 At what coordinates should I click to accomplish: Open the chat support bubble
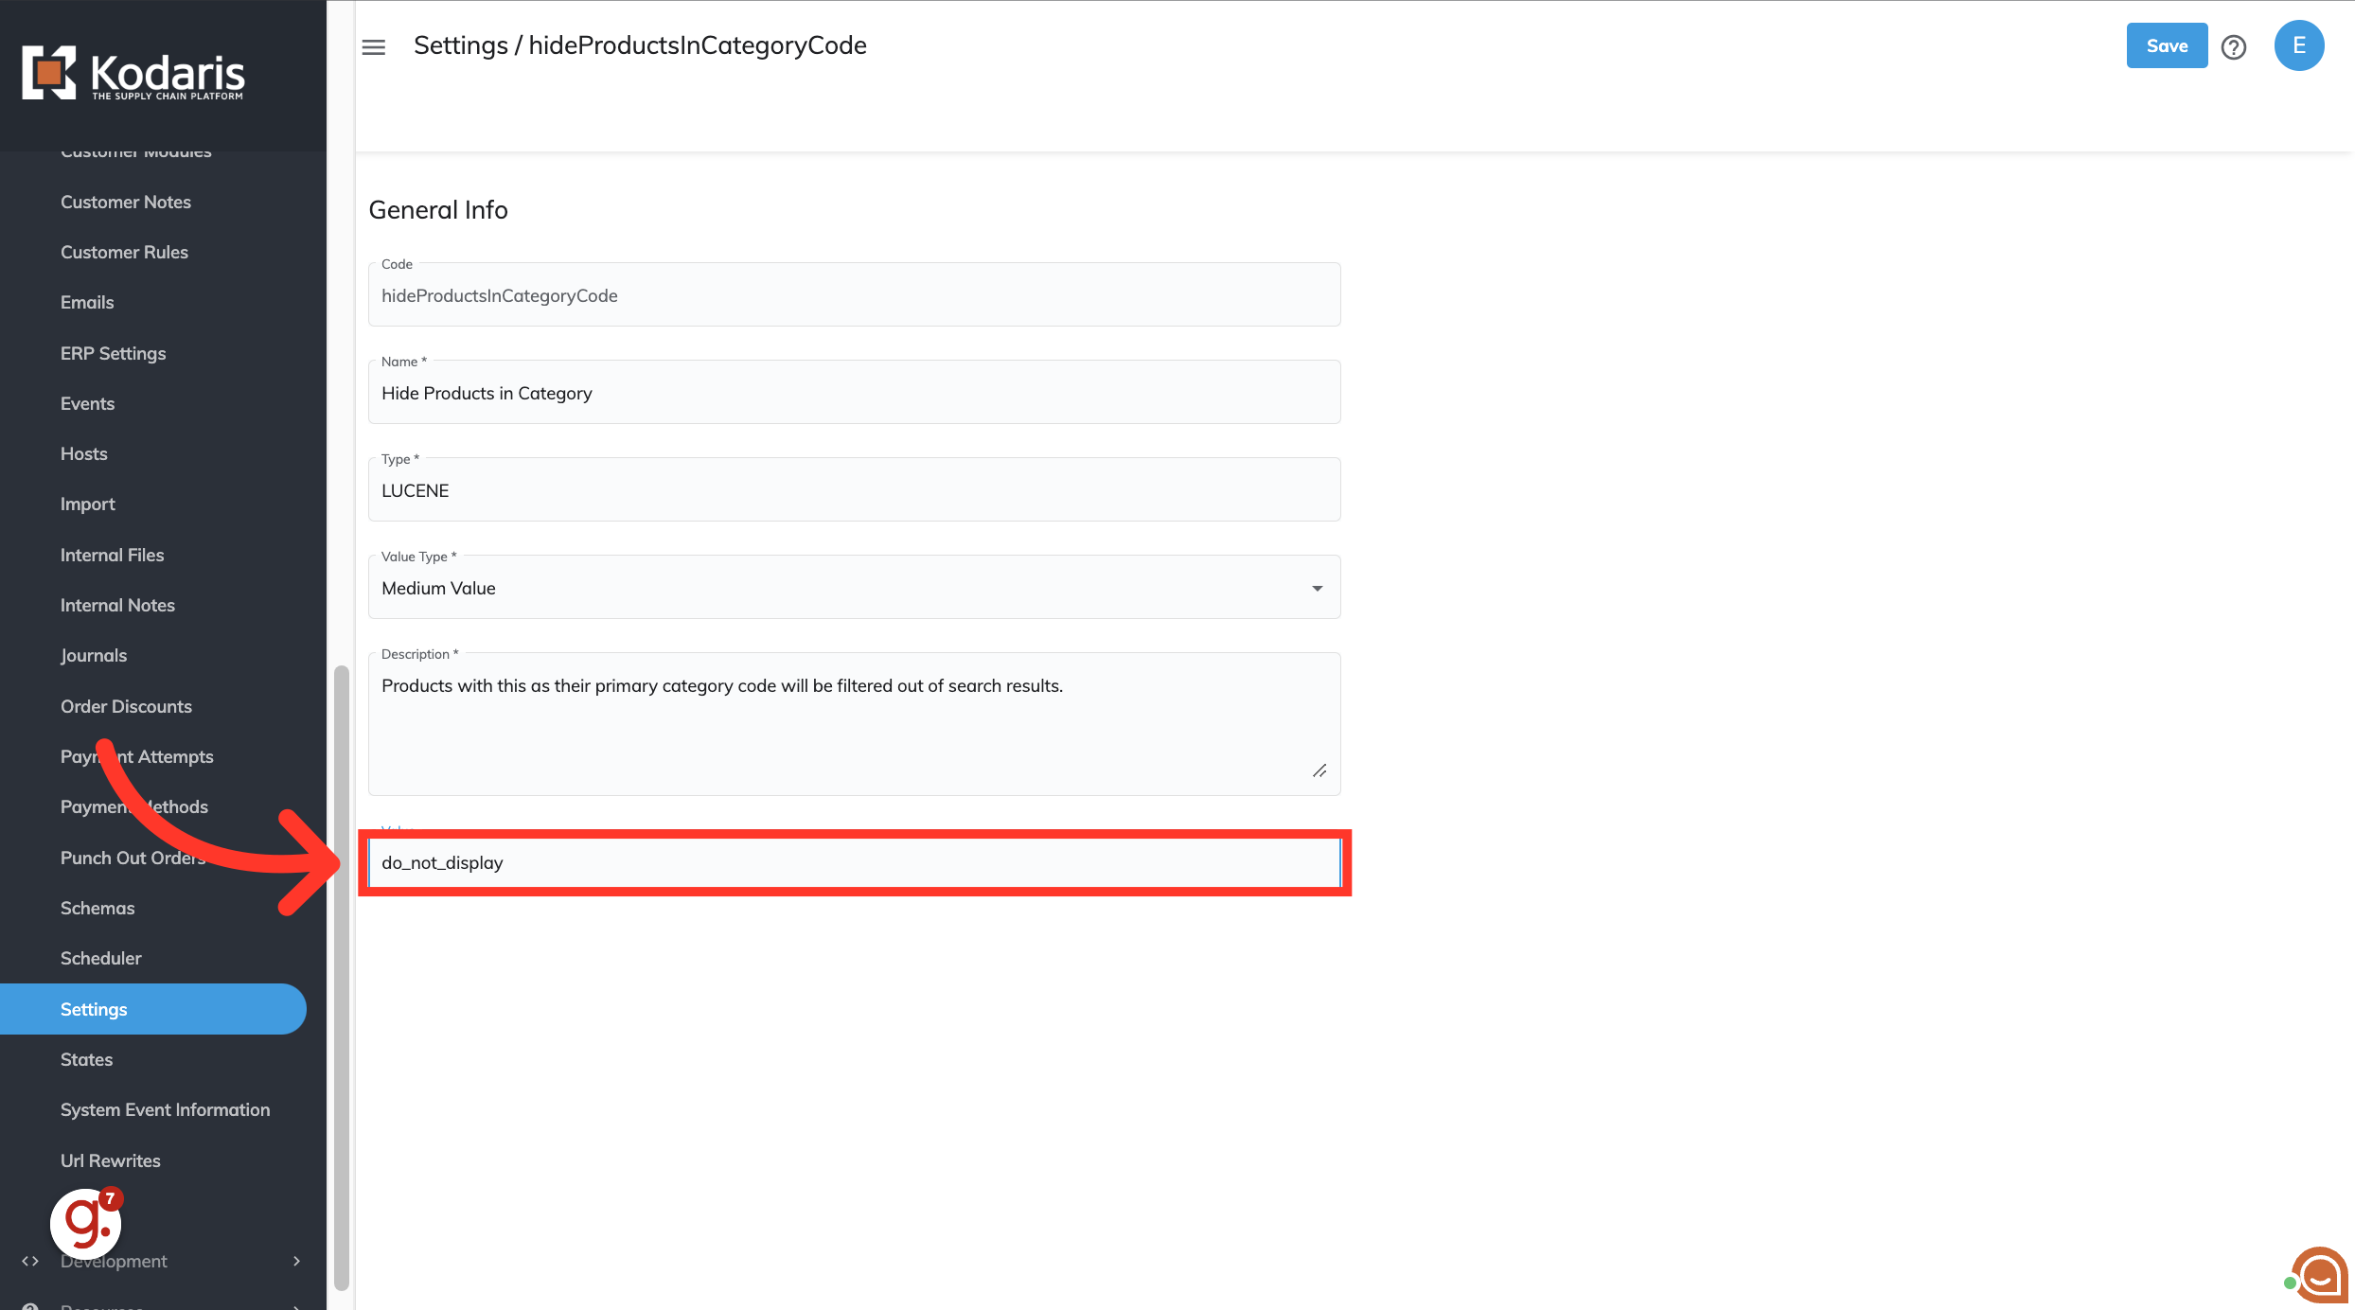coord(2320,1276)
